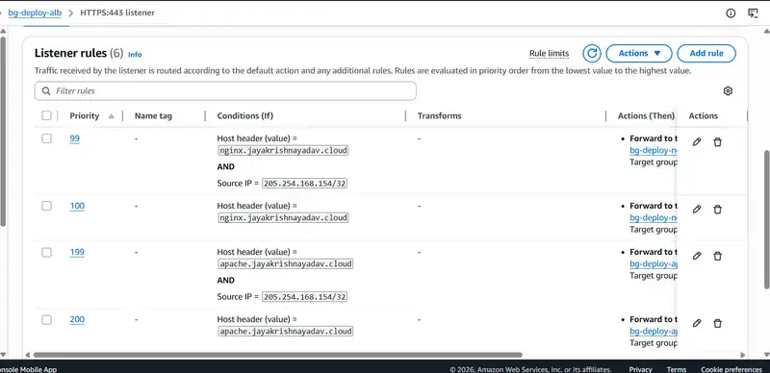Check the priority 99 rule checkbox
Screen dimensions: 770x373
click(46, 138)
